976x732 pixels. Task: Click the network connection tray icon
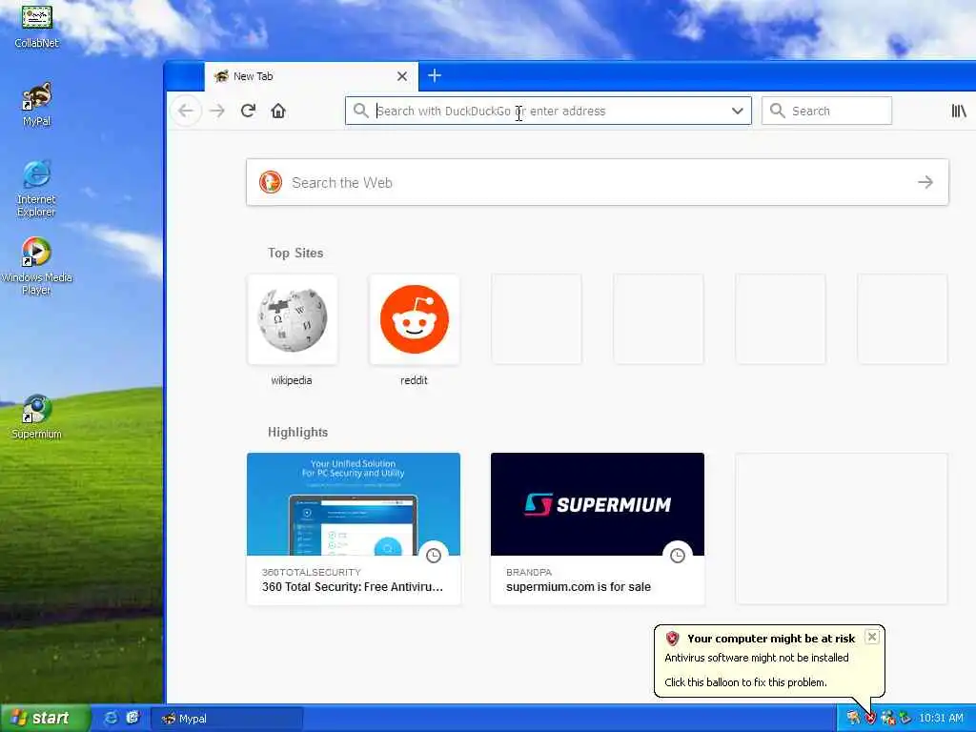[887, 719]
